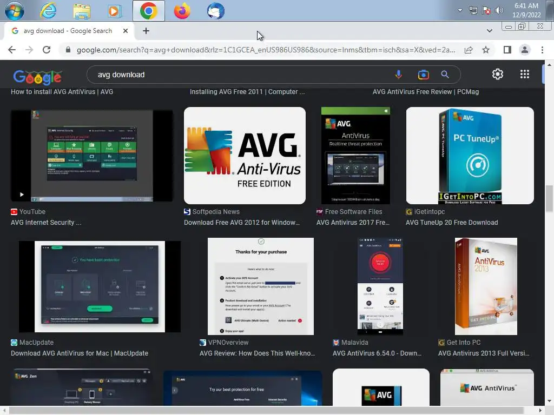Bookmark this page with the star
This screenshot has height=415, width=554.
pyautogui.click(x=486, y=50)
